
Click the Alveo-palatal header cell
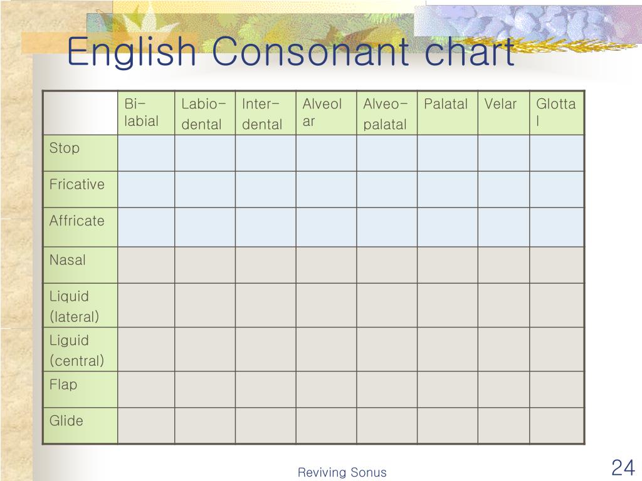386,113
